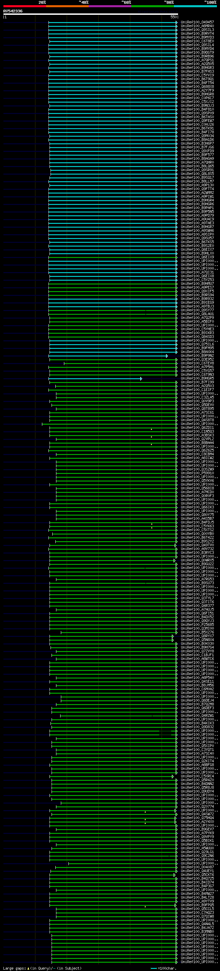Open hit UniRef100_Q9SIL4
The height and width of the screenshot is (971, 220).
[x=197, y=45]
